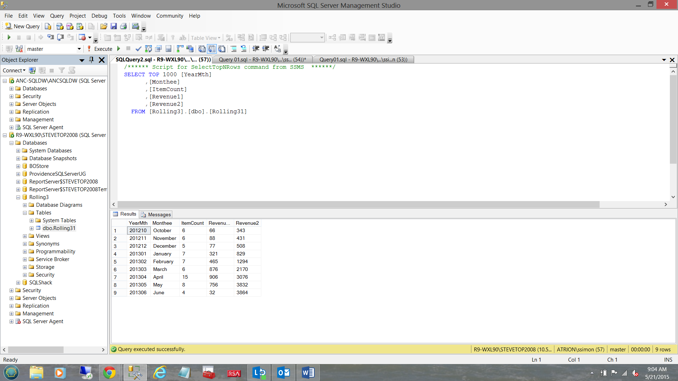Open Google Chrome from the taskbar
Image resolution: width=678 pixels, height=381 pixels.
click(x=109, y=373)
